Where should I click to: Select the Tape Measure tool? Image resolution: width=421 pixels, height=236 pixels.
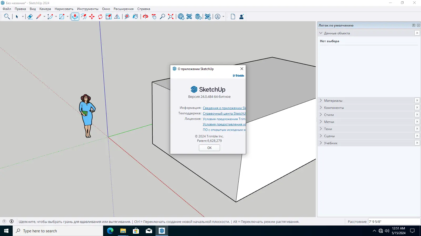(x=127, y=17)
